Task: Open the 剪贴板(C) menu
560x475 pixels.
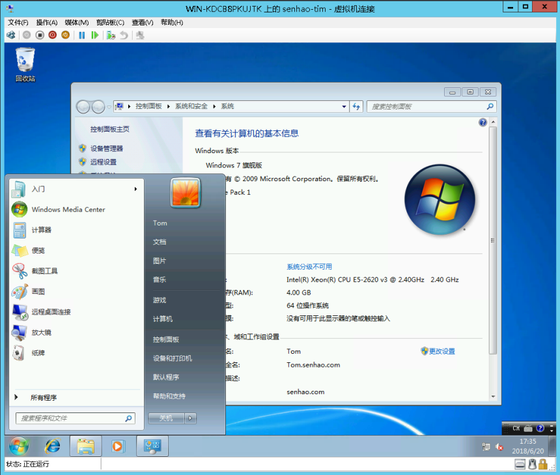Action: coord(110,23)
